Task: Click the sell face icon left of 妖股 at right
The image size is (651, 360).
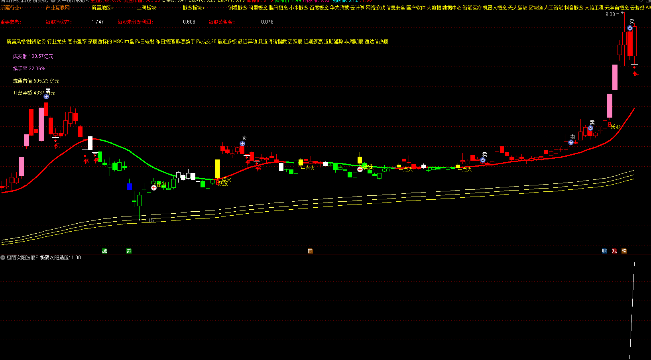Action: click(590, 128)
